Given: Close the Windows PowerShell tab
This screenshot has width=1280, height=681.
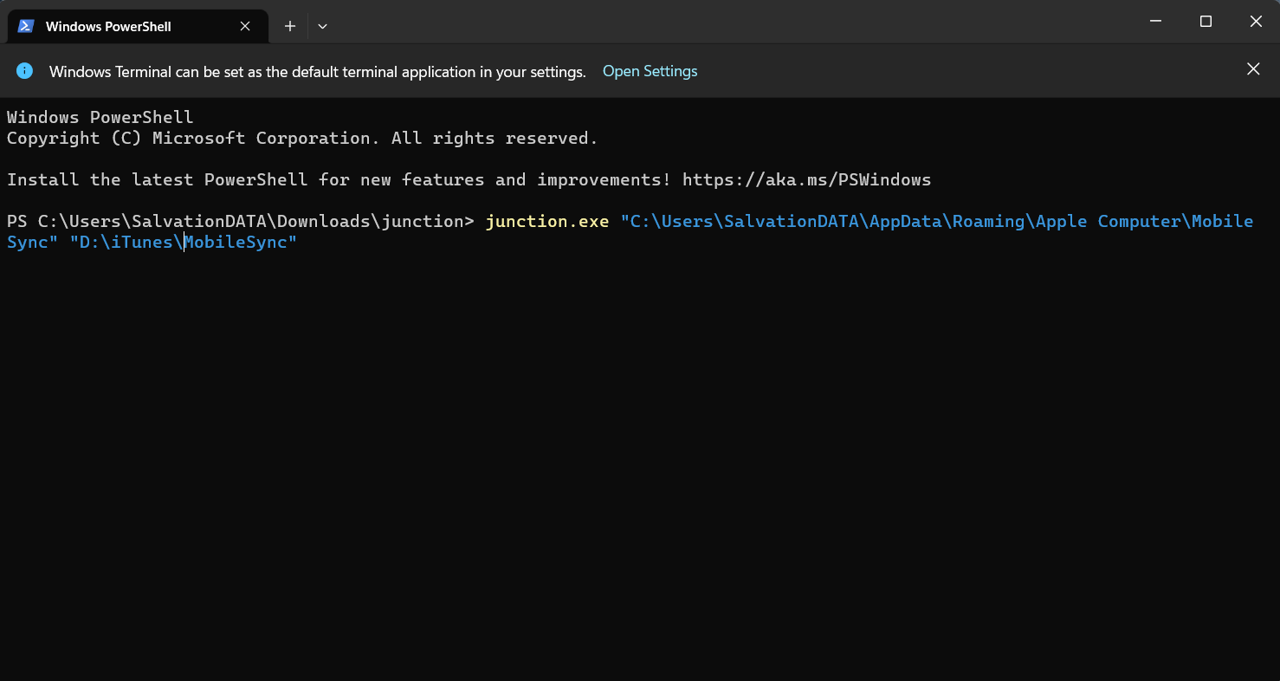Looking at the screenshot, I should 245,26.
